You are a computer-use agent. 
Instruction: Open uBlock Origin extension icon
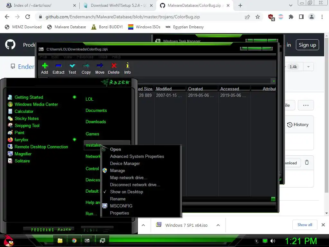[271, 17]
